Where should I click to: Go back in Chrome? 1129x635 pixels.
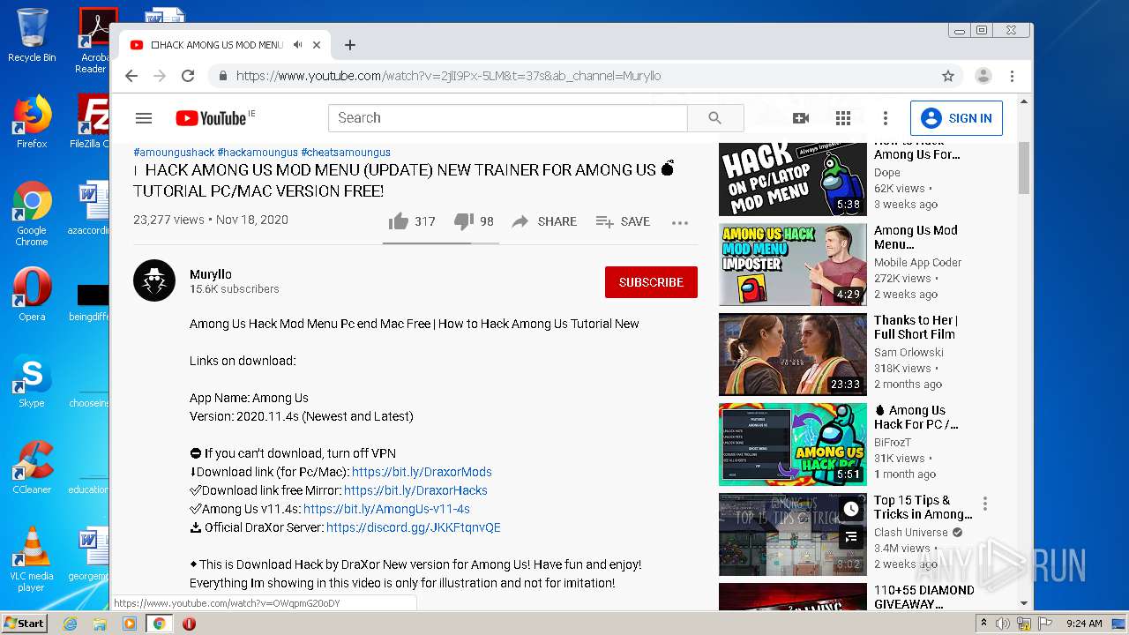click(131, 76)
